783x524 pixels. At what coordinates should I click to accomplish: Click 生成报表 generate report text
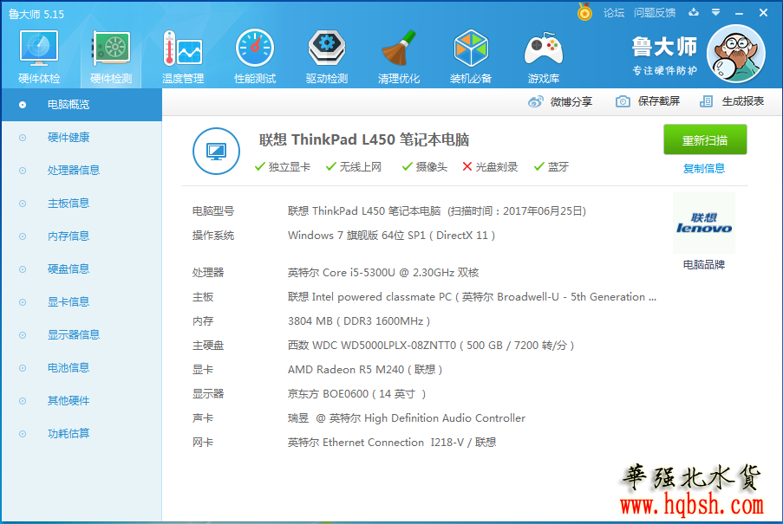(742, 101)
